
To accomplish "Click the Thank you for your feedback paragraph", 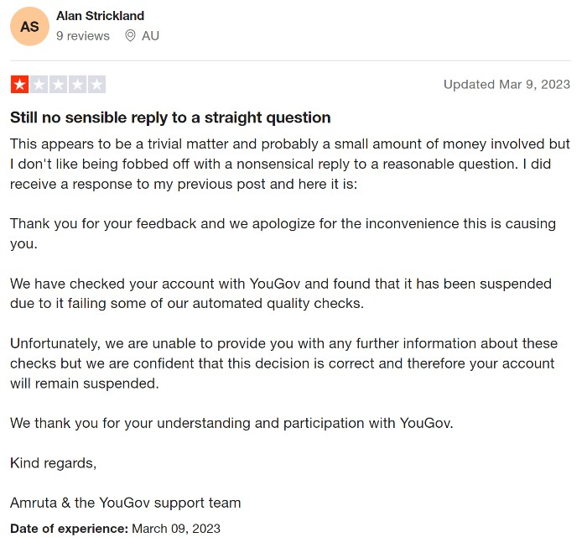I will (283, 233).
